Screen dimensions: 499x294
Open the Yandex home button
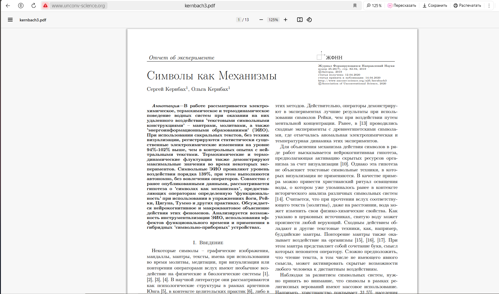[21, 6]
